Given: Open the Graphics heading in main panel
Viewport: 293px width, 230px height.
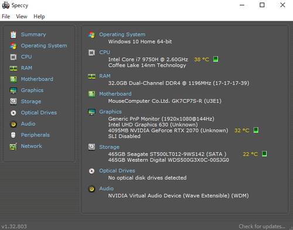Looking at the screenshot, I should click(110, 112).
